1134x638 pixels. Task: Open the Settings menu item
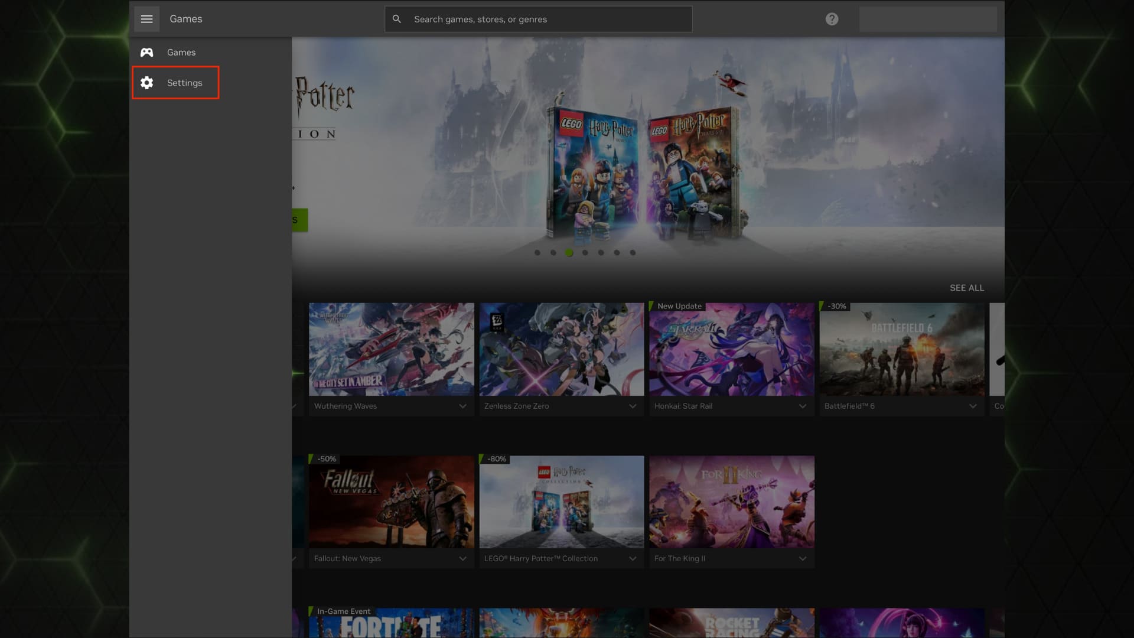[x=184, y=83]
